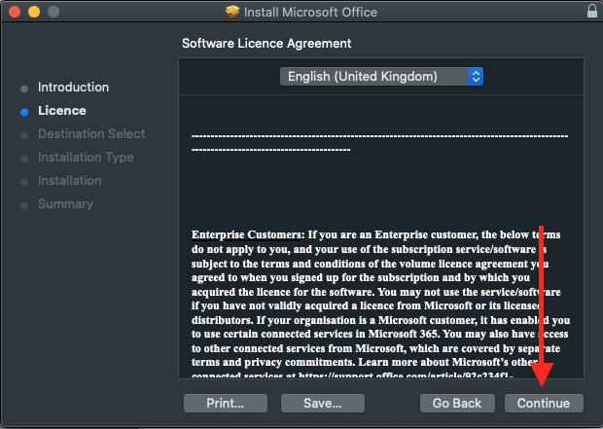Viewport: 603px width, 429px height.
Task: Click the Install Microsoft Office window title
Action: [311, 13]
